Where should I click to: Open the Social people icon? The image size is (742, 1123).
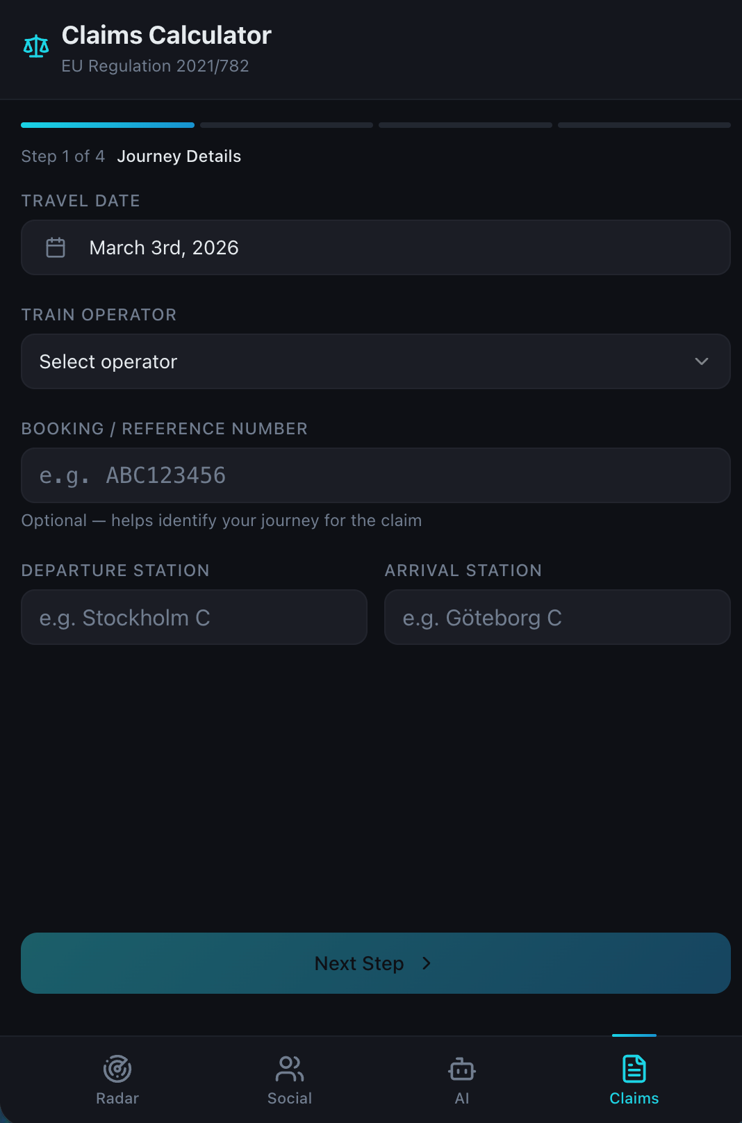[x=290, y=1069]
